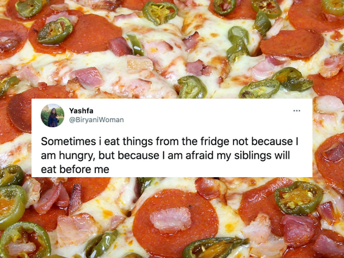Click the word "will" in the tweet
Viewport: 344px width, 258px height.
coord(282,155)
